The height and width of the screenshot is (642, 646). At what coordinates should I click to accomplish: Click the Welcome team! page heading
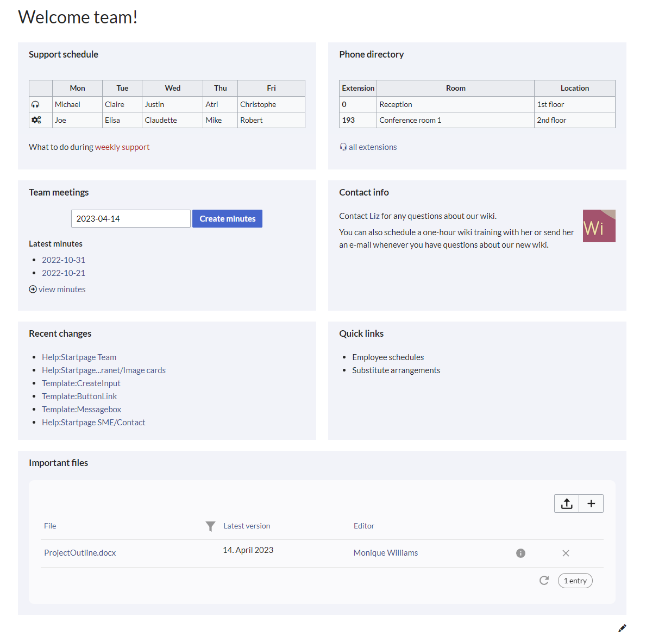pos(78,17)
